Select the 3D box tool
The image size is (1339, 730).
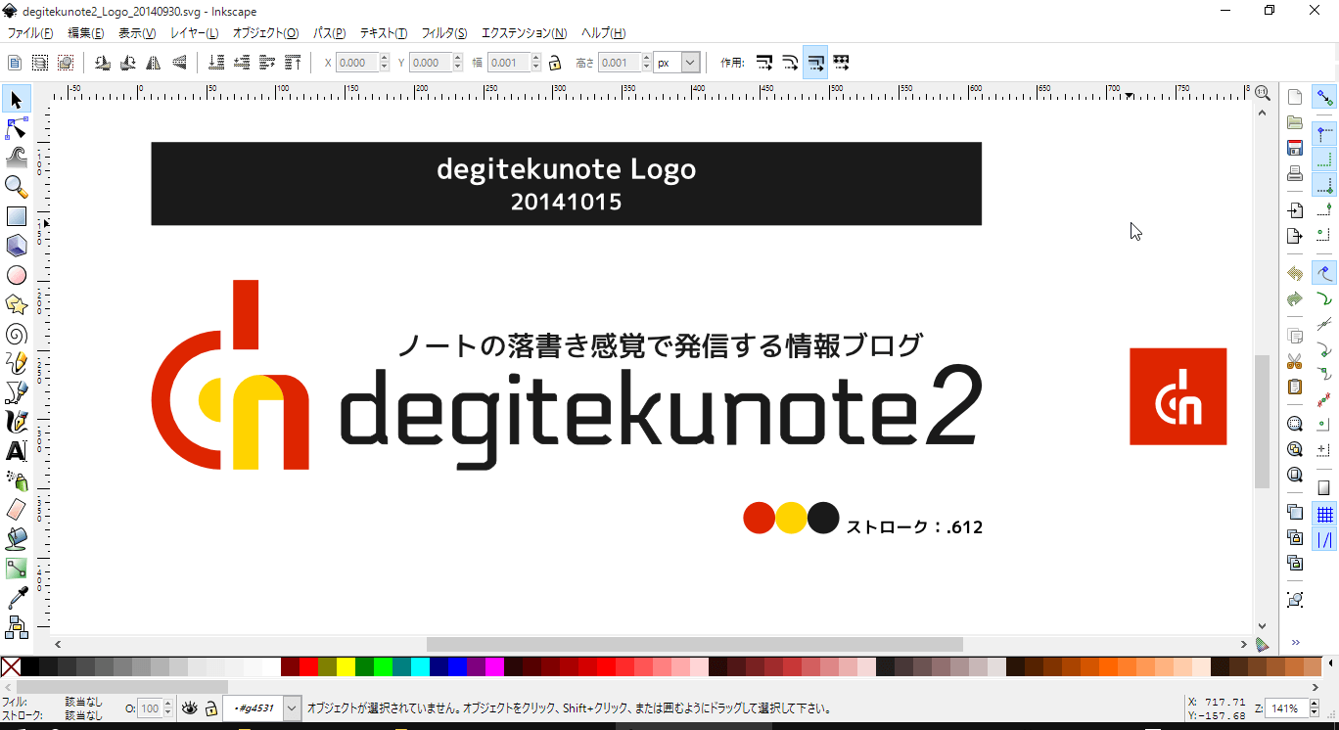click(x=17, y=246)
